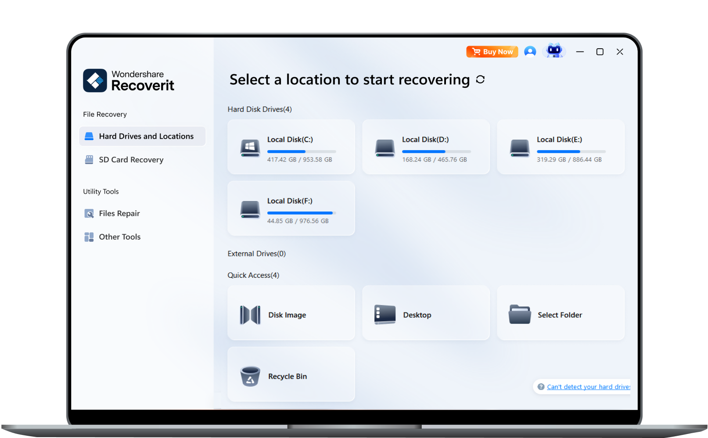Open the user account profile icon

(x=530, y=52)
